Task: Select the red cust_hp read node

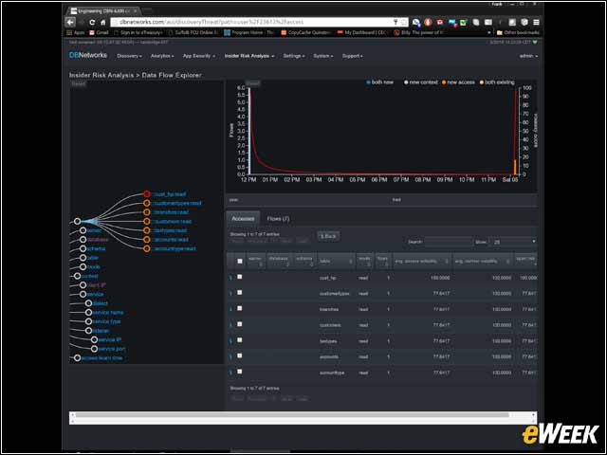Action: (x=147, y=193)
